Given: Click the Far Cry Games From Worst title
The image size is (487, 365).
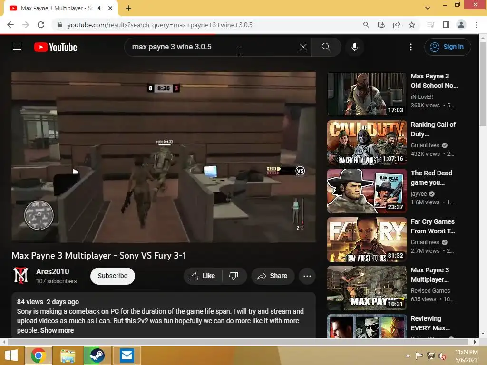Looking at the screenshot, I should [433, 226].
